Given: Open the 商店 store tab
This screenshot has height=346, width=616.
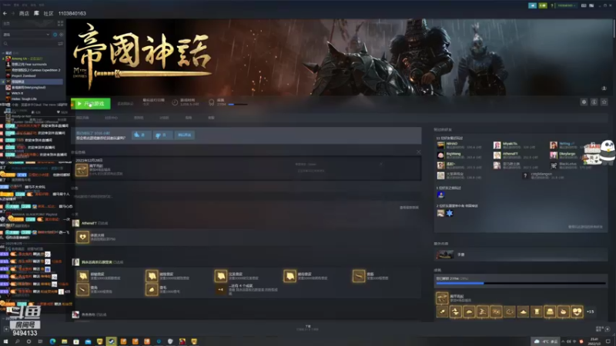Looking at the screenshot, I should click(24, 13).
